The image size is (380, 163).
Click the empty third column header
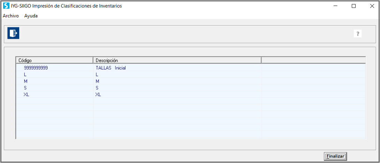313,60
